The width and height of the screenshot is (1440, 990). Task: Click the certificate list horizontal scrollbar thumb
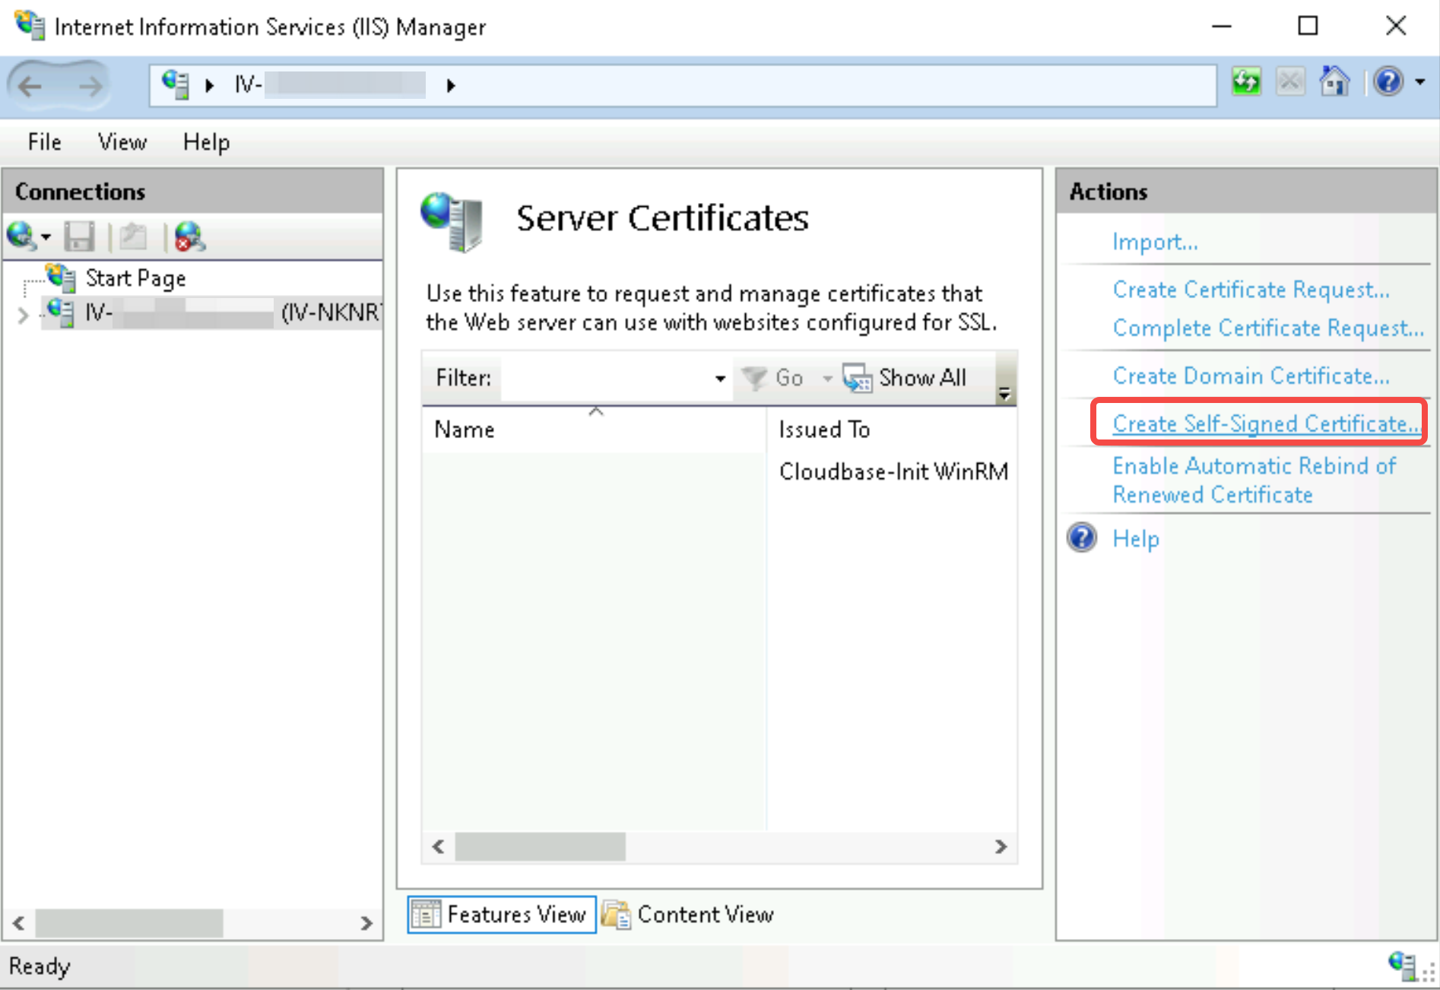point(540,846)
